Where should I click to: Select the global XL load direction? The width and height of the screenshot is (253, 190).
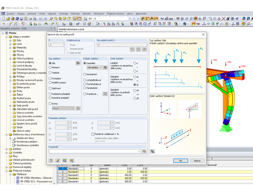click(x=135, y=77)
